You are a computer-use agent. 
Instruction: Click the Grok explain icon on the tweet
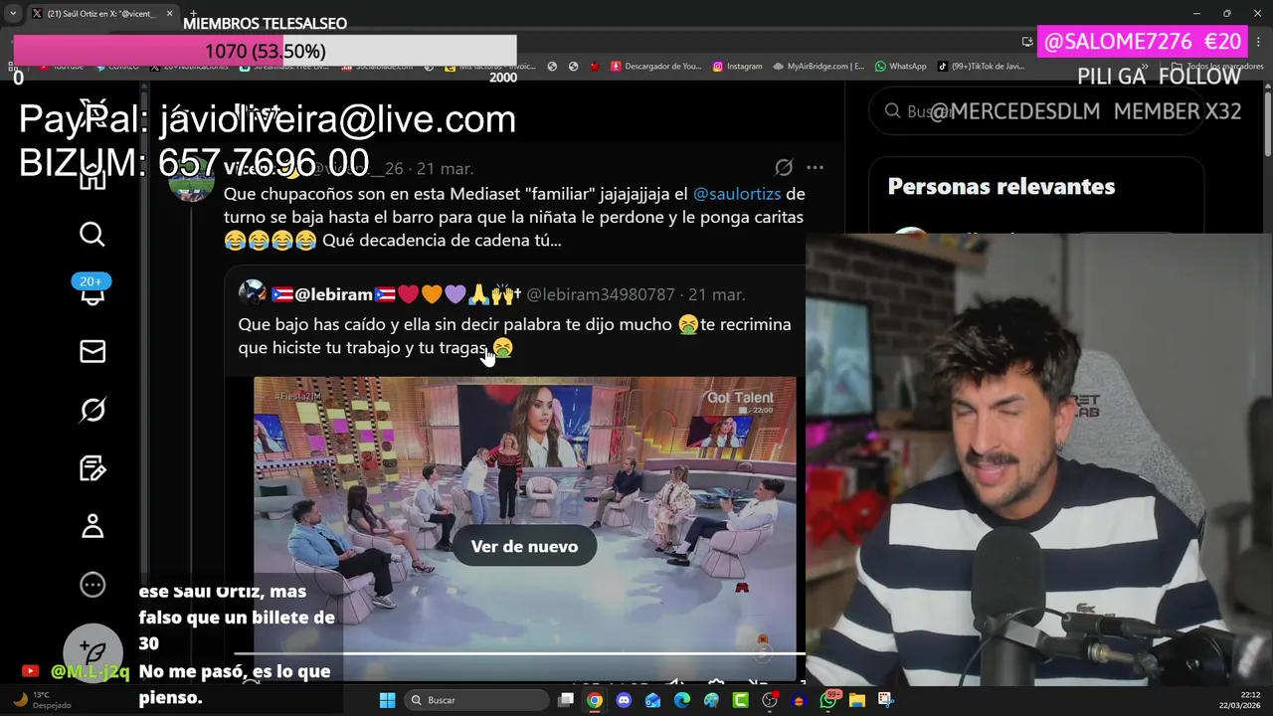click(x=784, y=168)
